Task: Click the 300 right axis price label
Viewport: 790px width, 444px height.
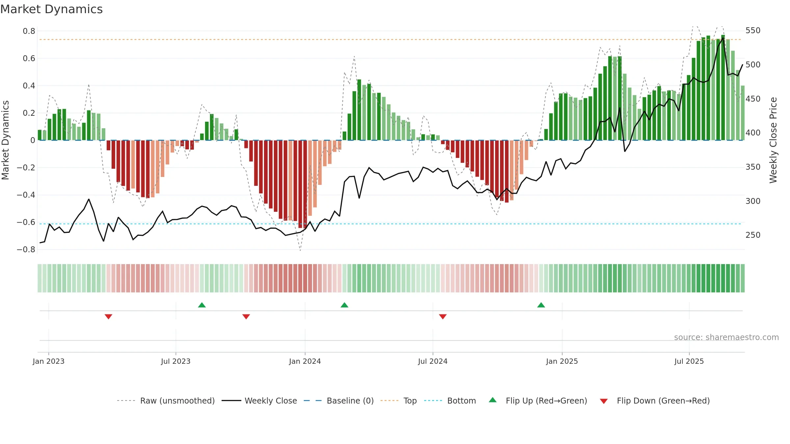Action: pos(753,201)
